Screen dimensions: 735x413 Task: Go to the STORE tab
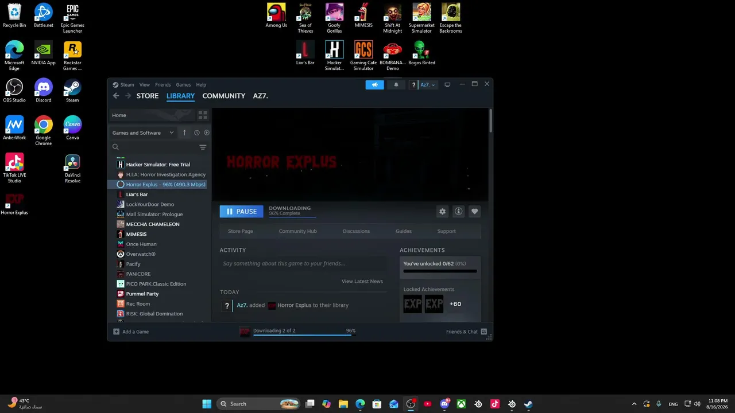pos(148,96)
